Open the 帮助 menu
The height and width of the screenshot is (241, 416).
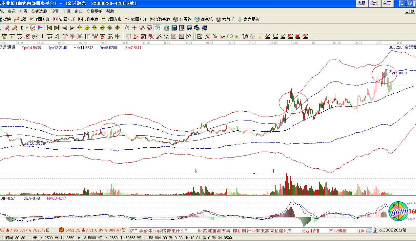point(110,11)
